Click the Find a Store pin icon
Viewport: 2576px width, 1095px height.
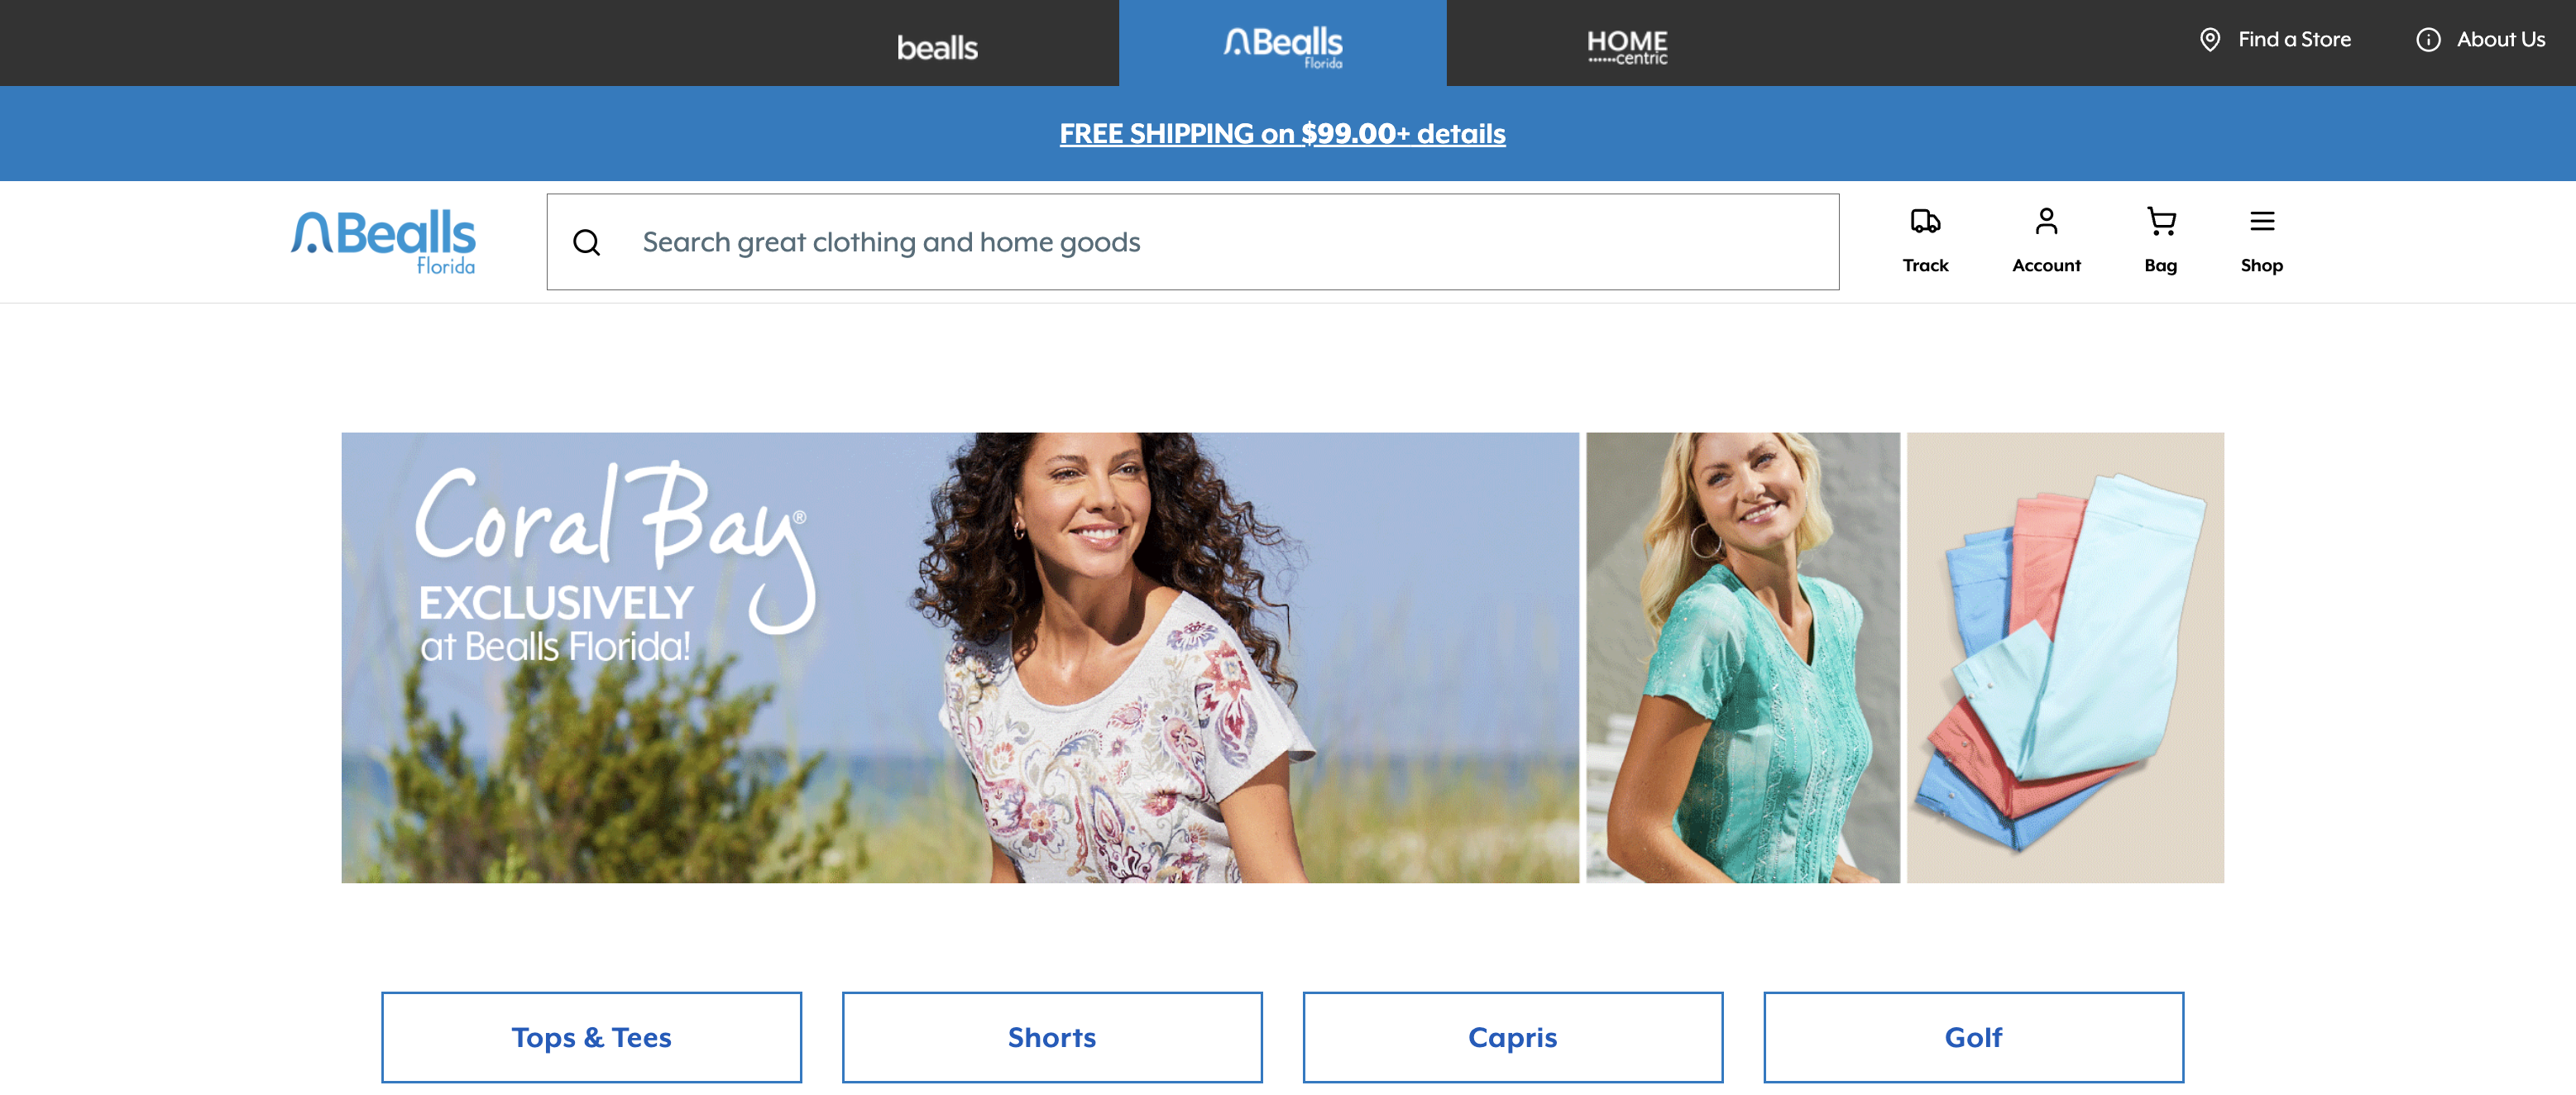point(2210,40)
